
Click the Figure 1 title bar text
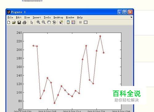(x=18, y=12)
